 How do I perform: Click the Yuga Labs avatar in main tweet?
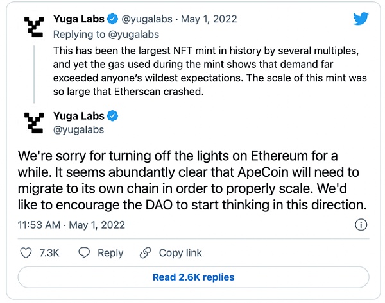(35, 124)
